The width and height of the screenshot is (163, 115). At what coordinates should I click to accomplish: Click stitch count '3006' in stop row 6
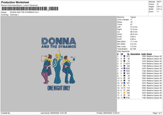(128, 69)
